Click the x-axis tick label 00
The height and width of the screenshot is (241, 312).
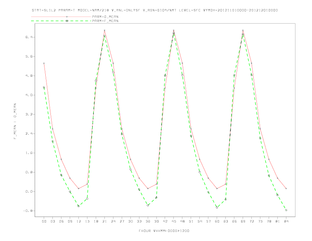tap(44, 221)
